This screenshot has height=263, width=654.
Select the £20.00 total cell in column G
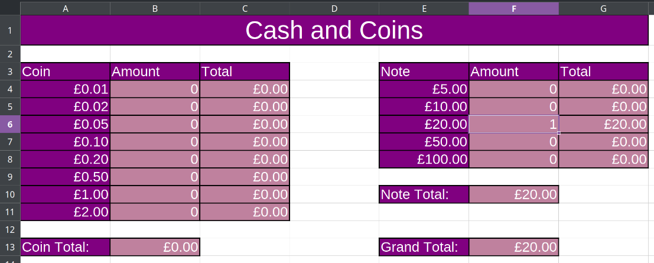(603, 124)
